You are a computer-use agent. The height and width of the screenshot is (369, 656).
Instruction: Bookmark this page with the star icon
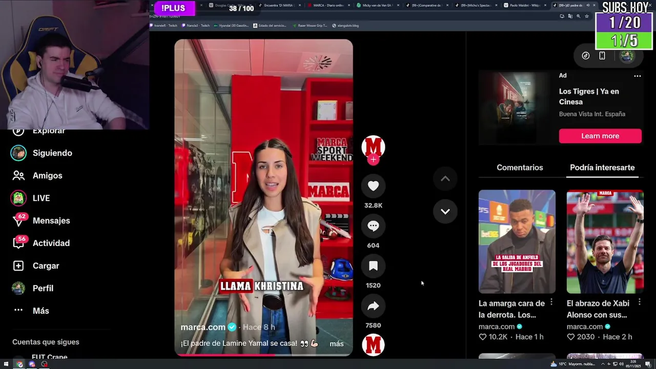(587, 16)
